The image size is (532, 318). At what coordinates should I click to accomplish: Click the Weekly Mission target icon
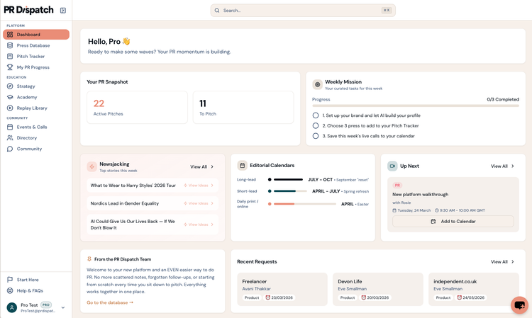[317, 84]
